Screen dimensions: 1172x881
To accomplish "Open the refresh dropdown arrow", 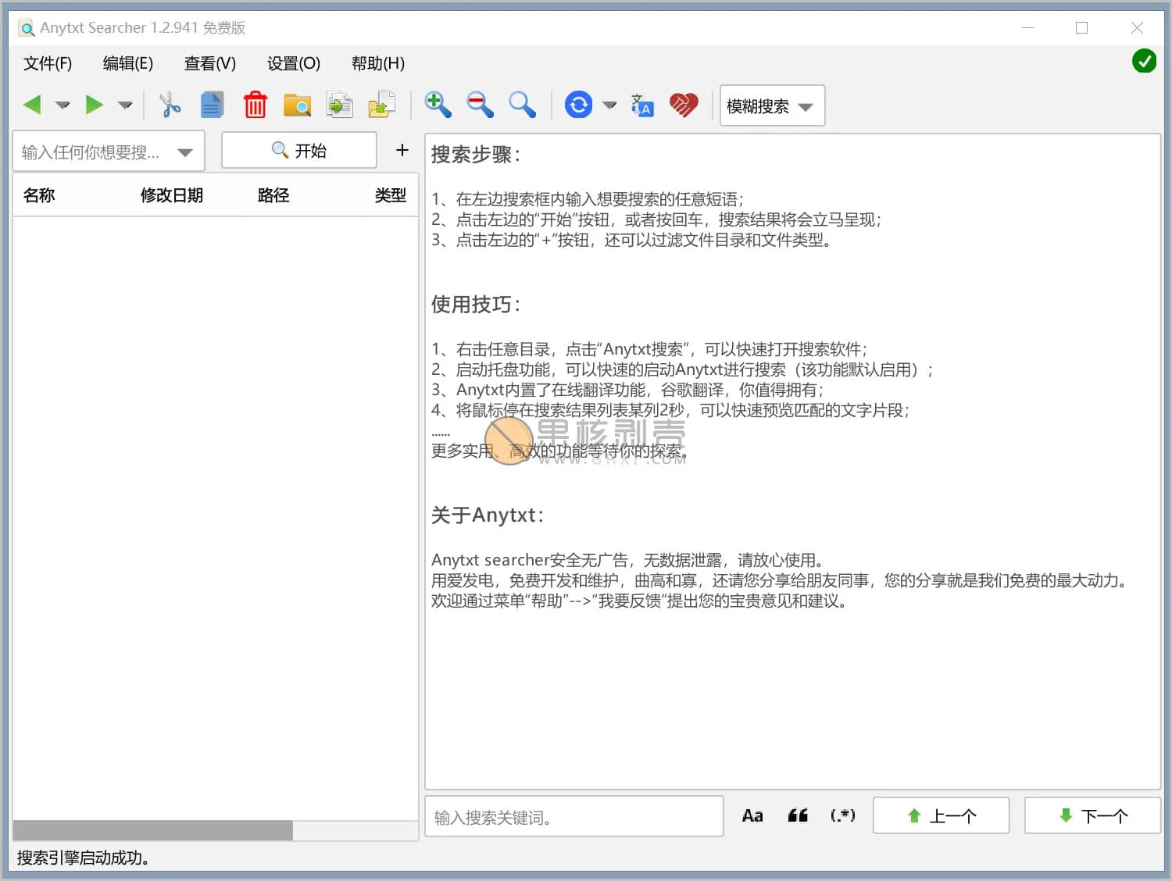I will 609,105.
